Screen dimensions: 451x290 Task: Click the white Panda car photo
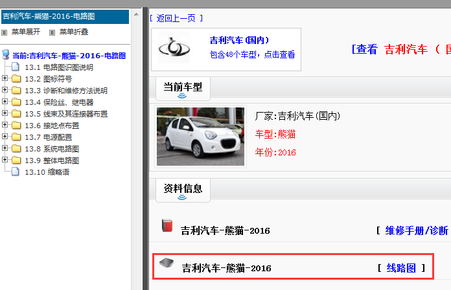coord(200,137)
